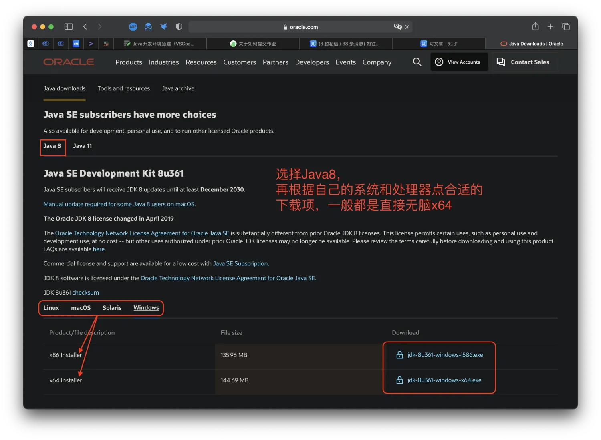Click the View Accounts button

click(x=459, y=62)
